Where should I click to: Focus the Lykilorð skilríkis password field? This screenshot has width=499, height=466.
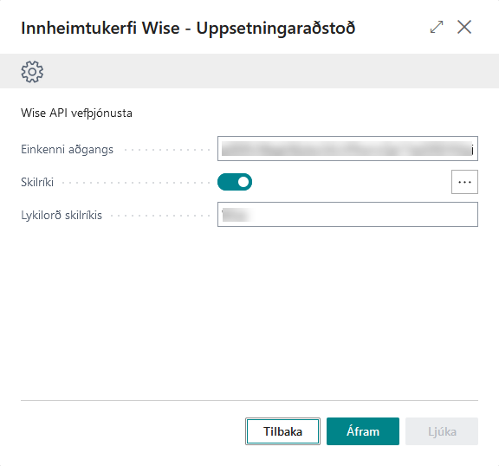pos(347,215)
